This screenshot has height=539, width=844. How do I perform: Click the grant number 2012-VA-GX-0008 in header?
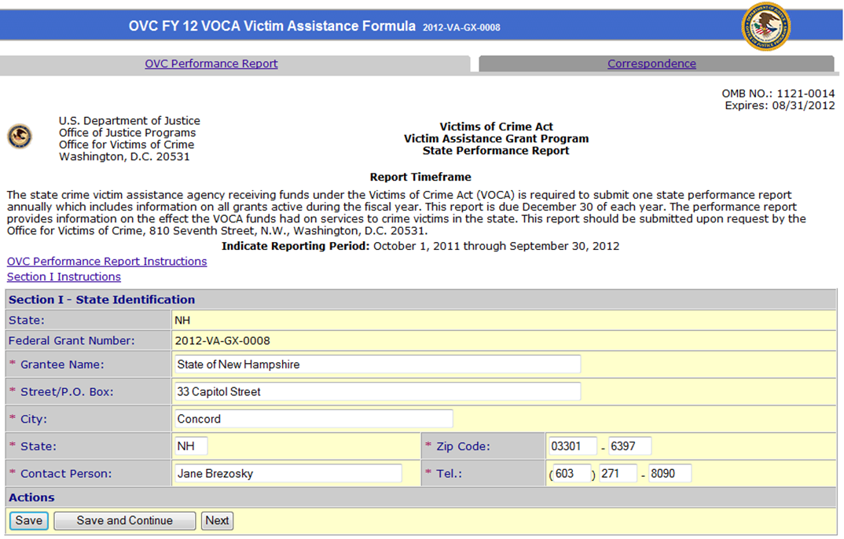click(x=461, y=27)
